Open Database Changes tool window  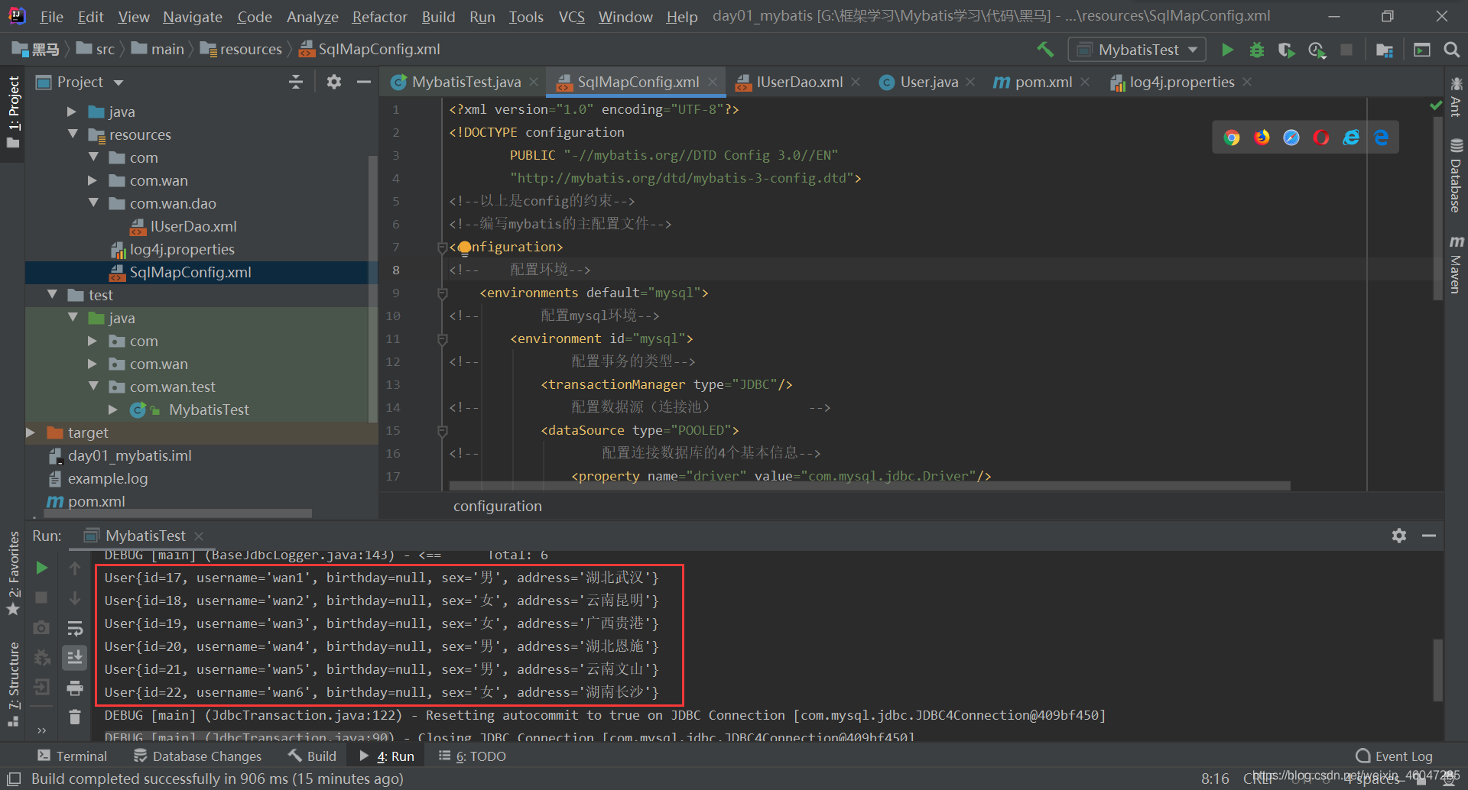[198, 756]
